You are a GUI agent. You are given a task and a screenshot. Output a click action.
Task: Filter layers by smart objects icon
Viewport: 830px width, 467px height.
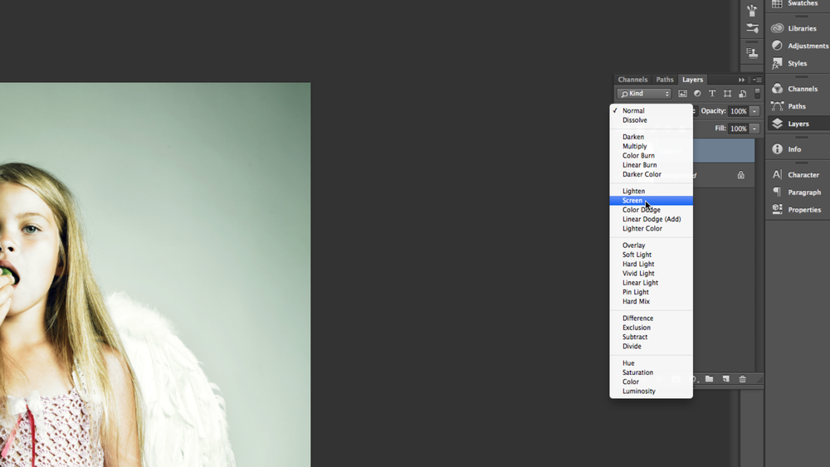pos(742,94)
